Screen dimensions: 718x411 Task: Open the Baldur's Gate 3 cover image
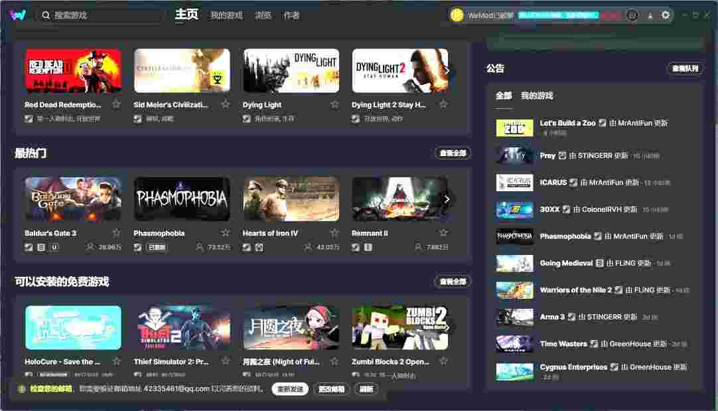73,199
